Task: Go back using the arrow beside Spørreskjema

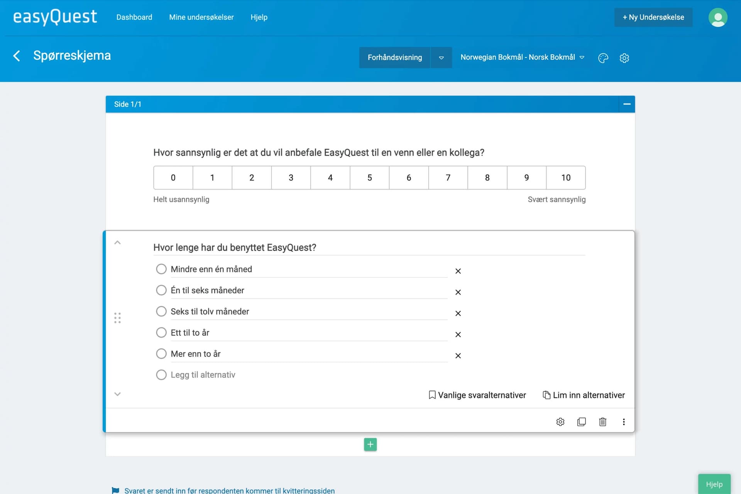Action: point(17,56)
